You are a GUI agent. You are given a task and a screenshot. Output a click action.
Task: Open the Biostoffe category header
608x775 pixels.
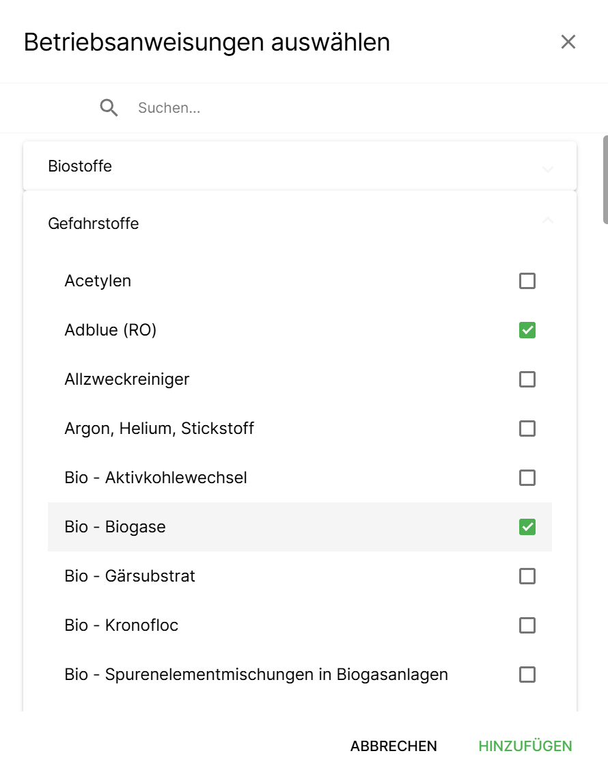click(80, 166)
